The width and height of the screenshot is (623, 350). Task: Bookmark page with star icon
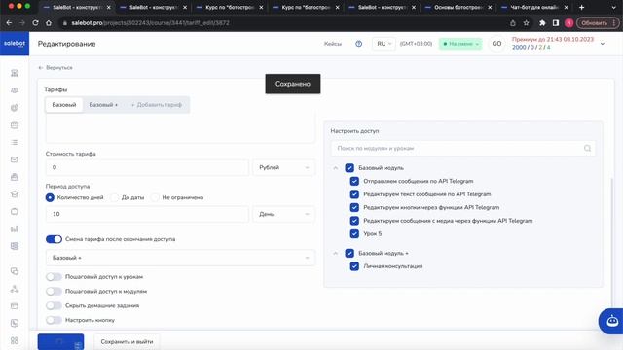click(x=526, y=23)
